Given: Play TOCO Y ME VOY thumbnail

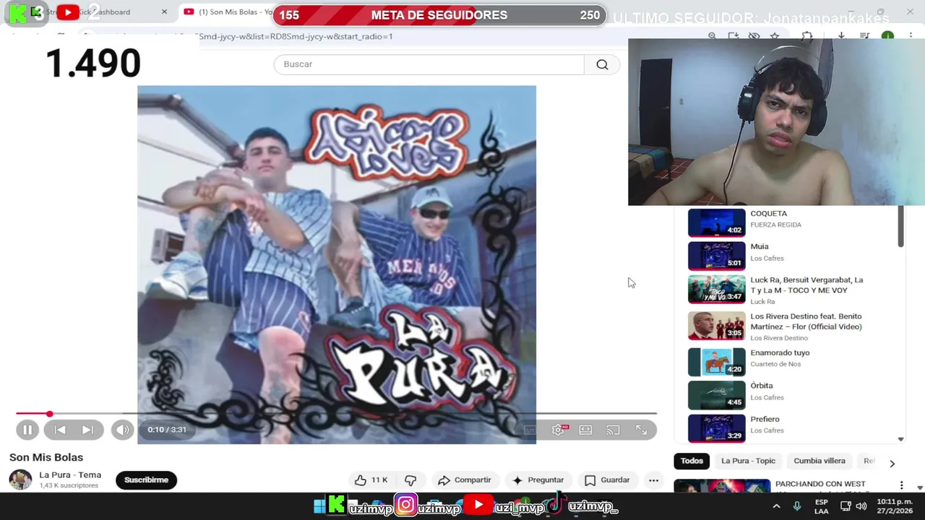Looking at the screenshot, I should tap(716, 289).
